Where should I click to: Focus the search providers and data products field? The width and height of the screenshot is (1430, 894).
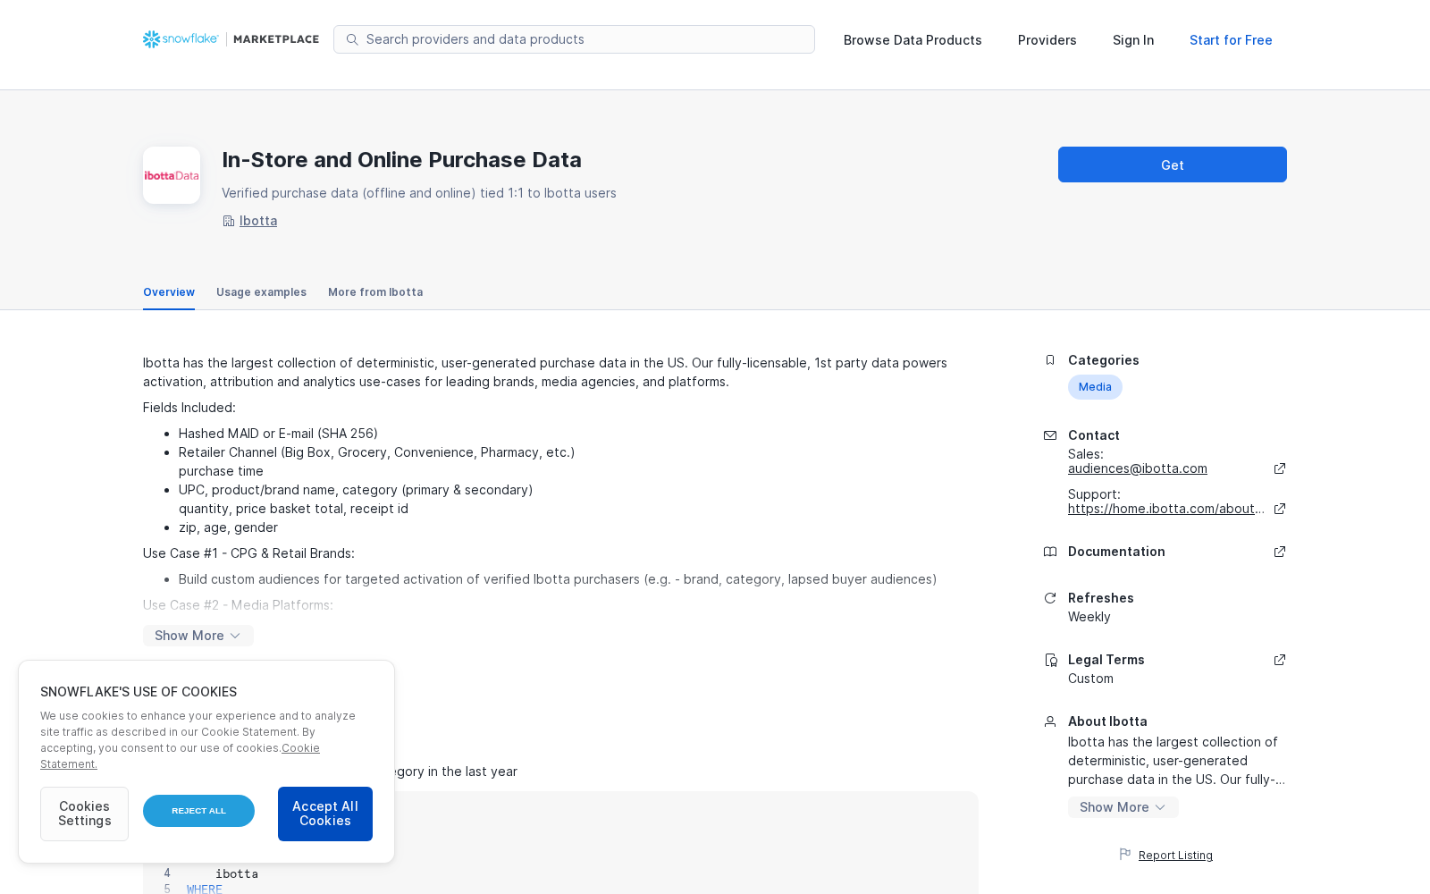[x=574, y=39]
